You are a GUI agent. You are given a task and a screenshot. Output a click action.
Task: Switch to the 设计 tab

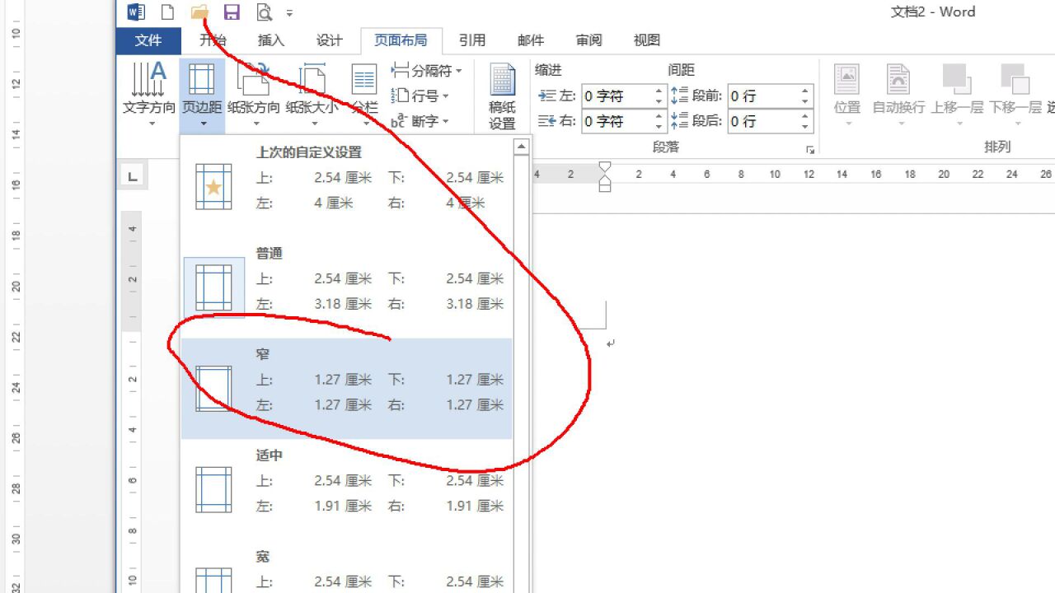pyautogui.click(x=329, y=40)
